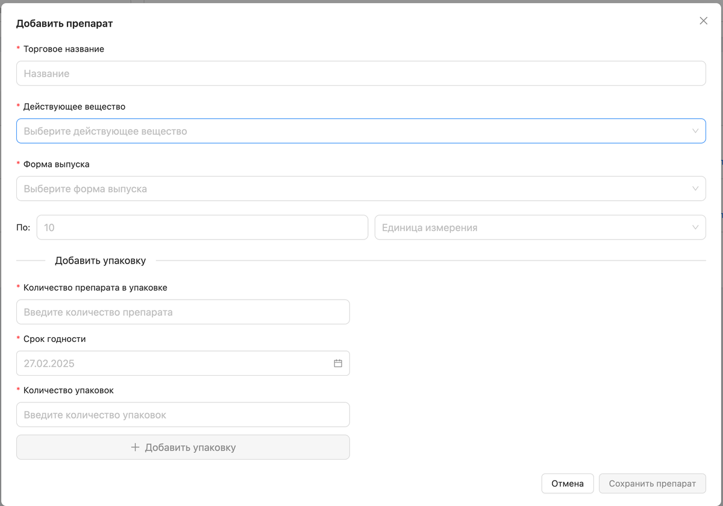The height and width of the screenshot is (506, 723).
Task: Focus the Введите количество упаковок field
Action: [x=183, y=415]
